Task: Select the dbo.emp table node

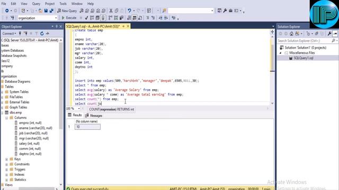Action: pyautogui.click(x=15, y=112)
